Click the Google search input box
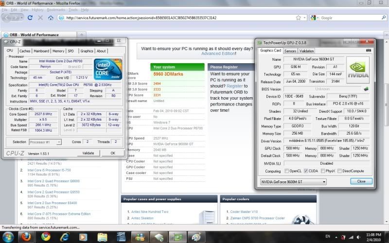This screenshot has height=243, width=389. click(350, 17)
